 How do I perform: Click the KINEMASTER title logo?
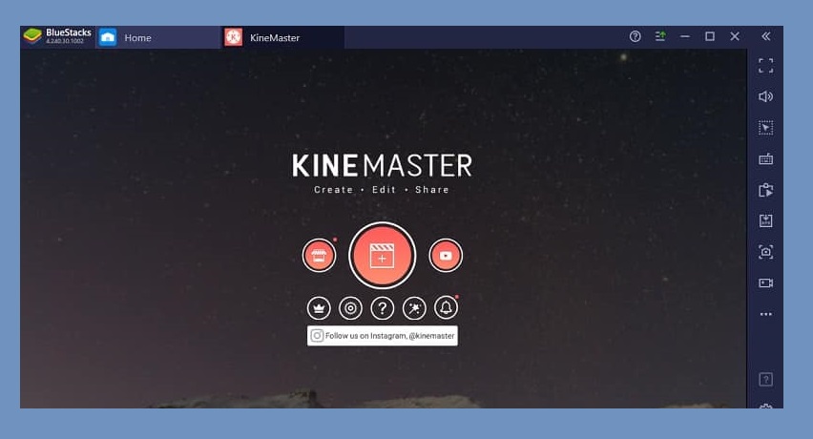click(x=382, y=166)
